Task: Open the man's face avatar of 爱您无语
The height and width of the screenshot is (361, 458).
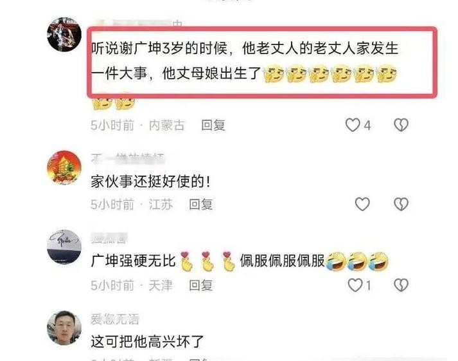Action: click(x=64, y=328)
